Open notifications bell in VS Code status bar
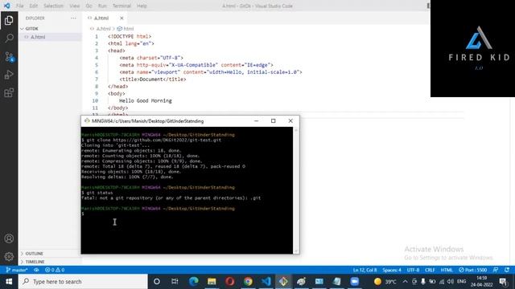Viewport: 515px width, 289px height. point(507,270)
